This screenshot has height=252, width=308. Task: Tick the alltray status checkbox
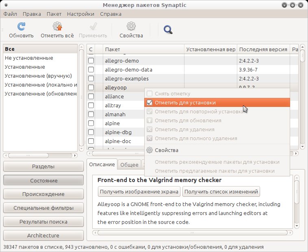pos(91,105)
